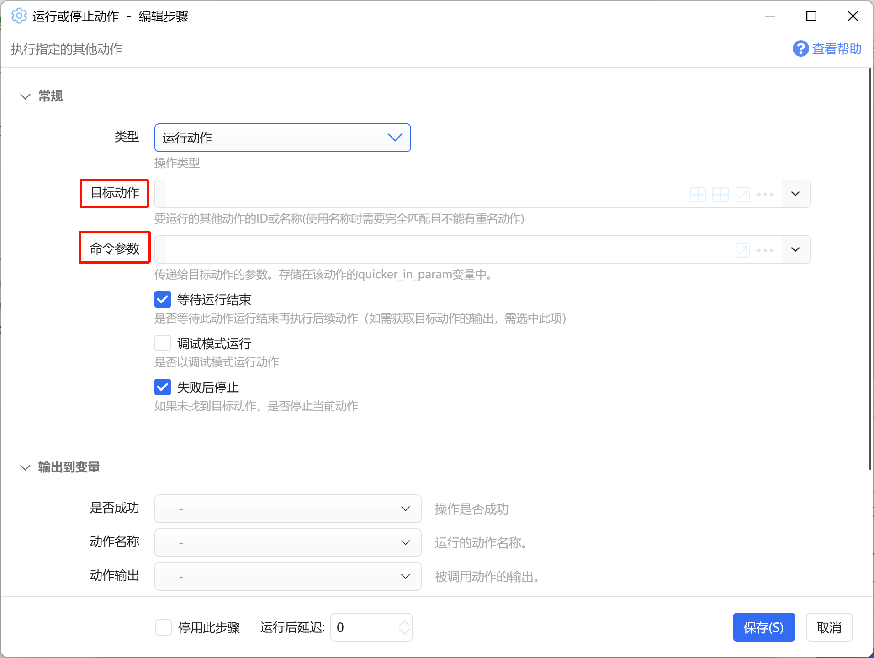
Task: Uncheck the 等待运行结束 checkbox
Action: click(x=163, y=299)
